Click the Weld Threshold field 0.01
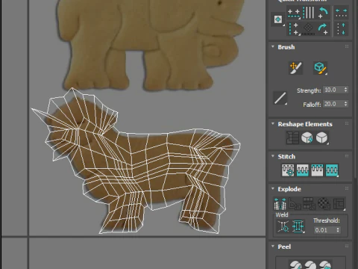The height and width of the screenshot is (269, 358). point(324,230)
